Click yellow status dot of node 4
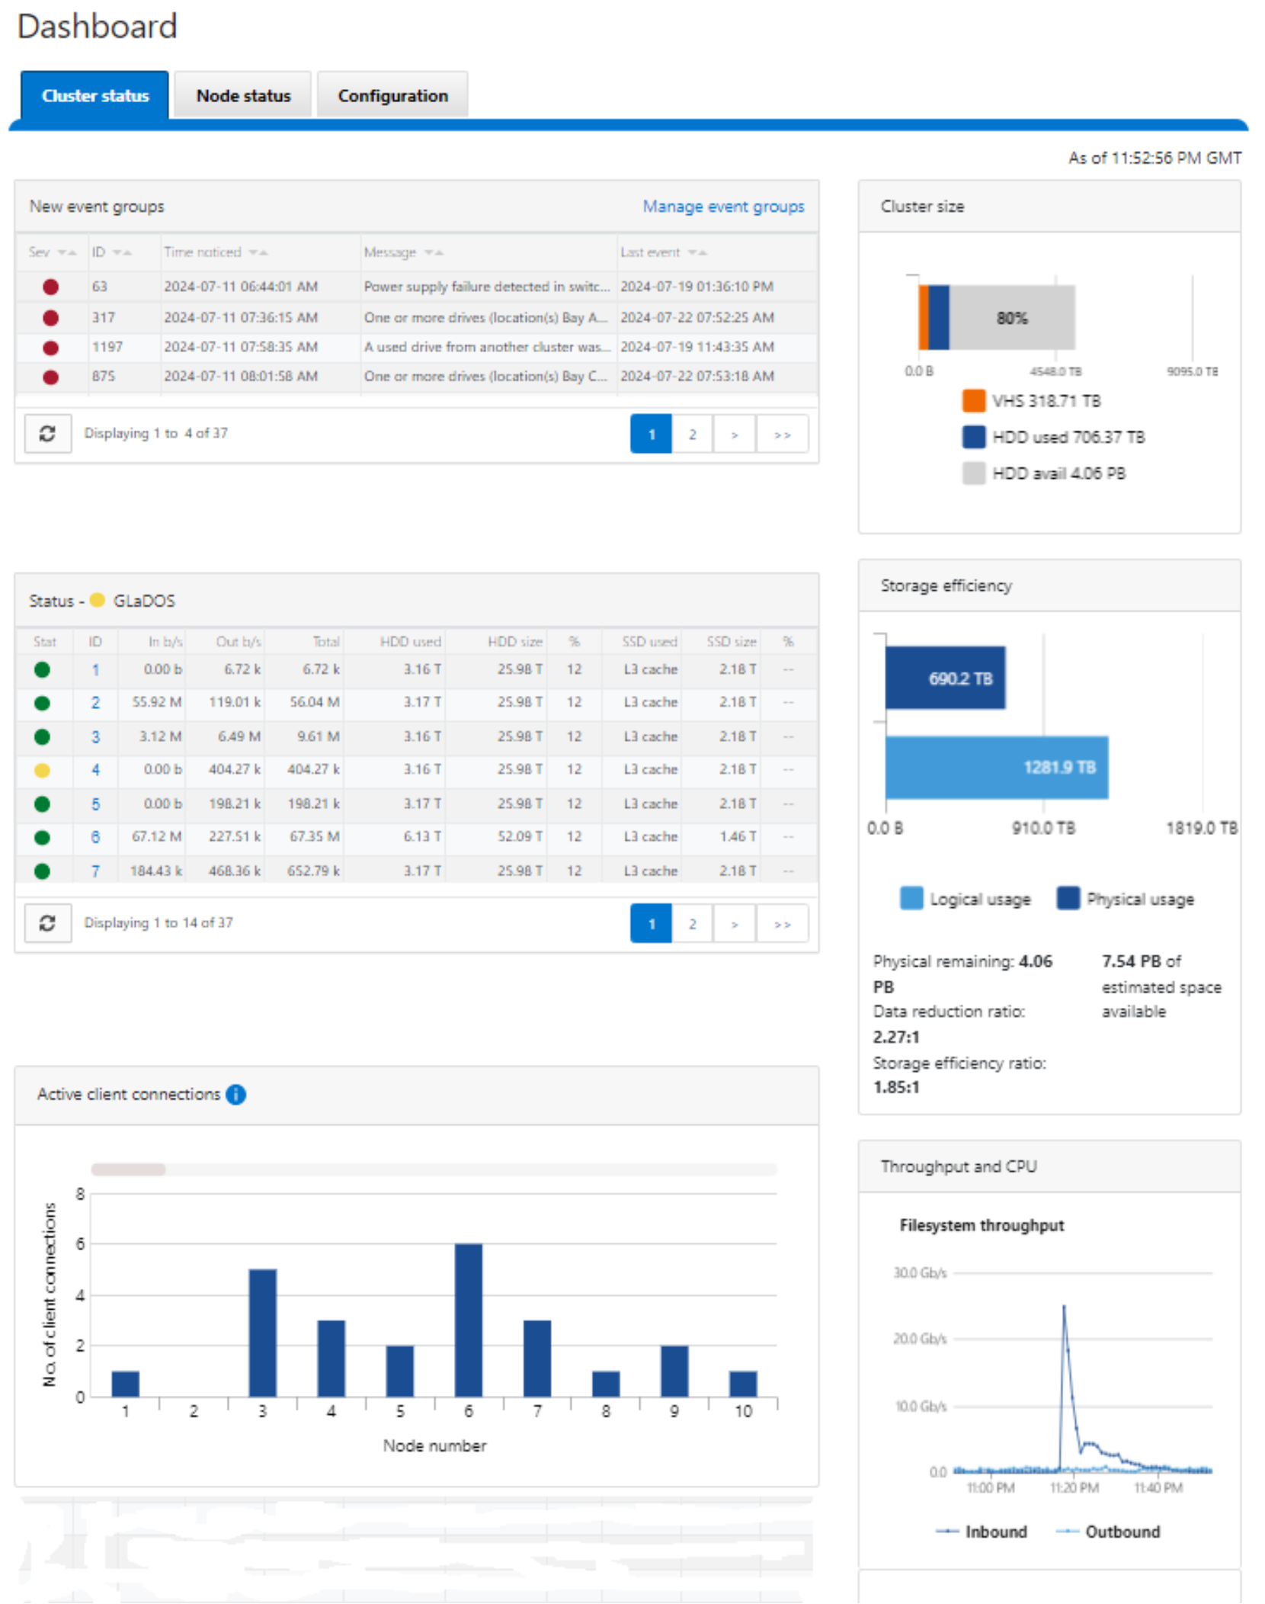The height and width of the screenshot is (1604, 1265). (43, 770)
